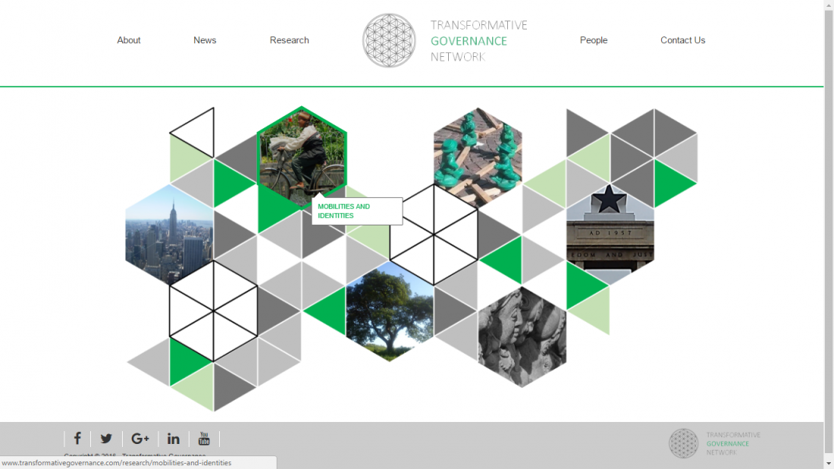Click the scrollbar down arrow
The height and width of the screenshot is (469, 834).
coord(828,462)
